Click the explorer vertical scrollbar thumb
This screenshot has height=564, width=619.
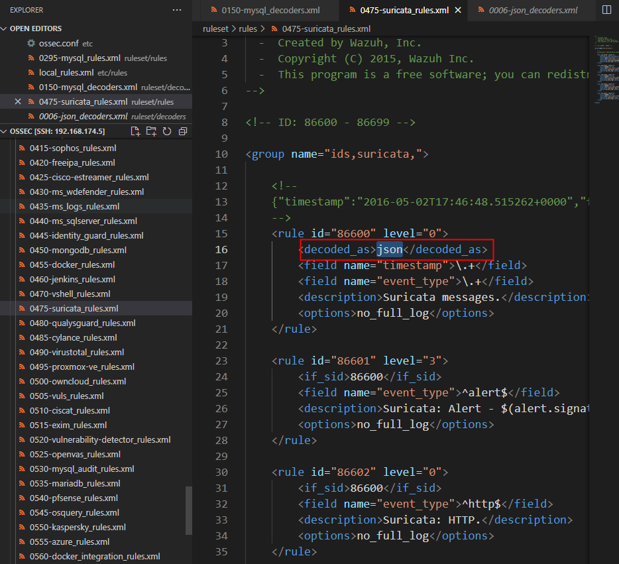[189, 511]
